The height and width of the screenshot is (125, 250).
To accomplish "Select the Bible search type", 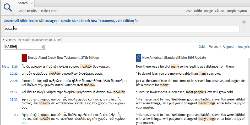I will click(198, 11).
